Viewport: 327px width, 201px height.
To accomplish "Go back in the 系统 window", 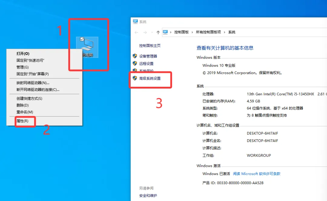I will (136, 32).
